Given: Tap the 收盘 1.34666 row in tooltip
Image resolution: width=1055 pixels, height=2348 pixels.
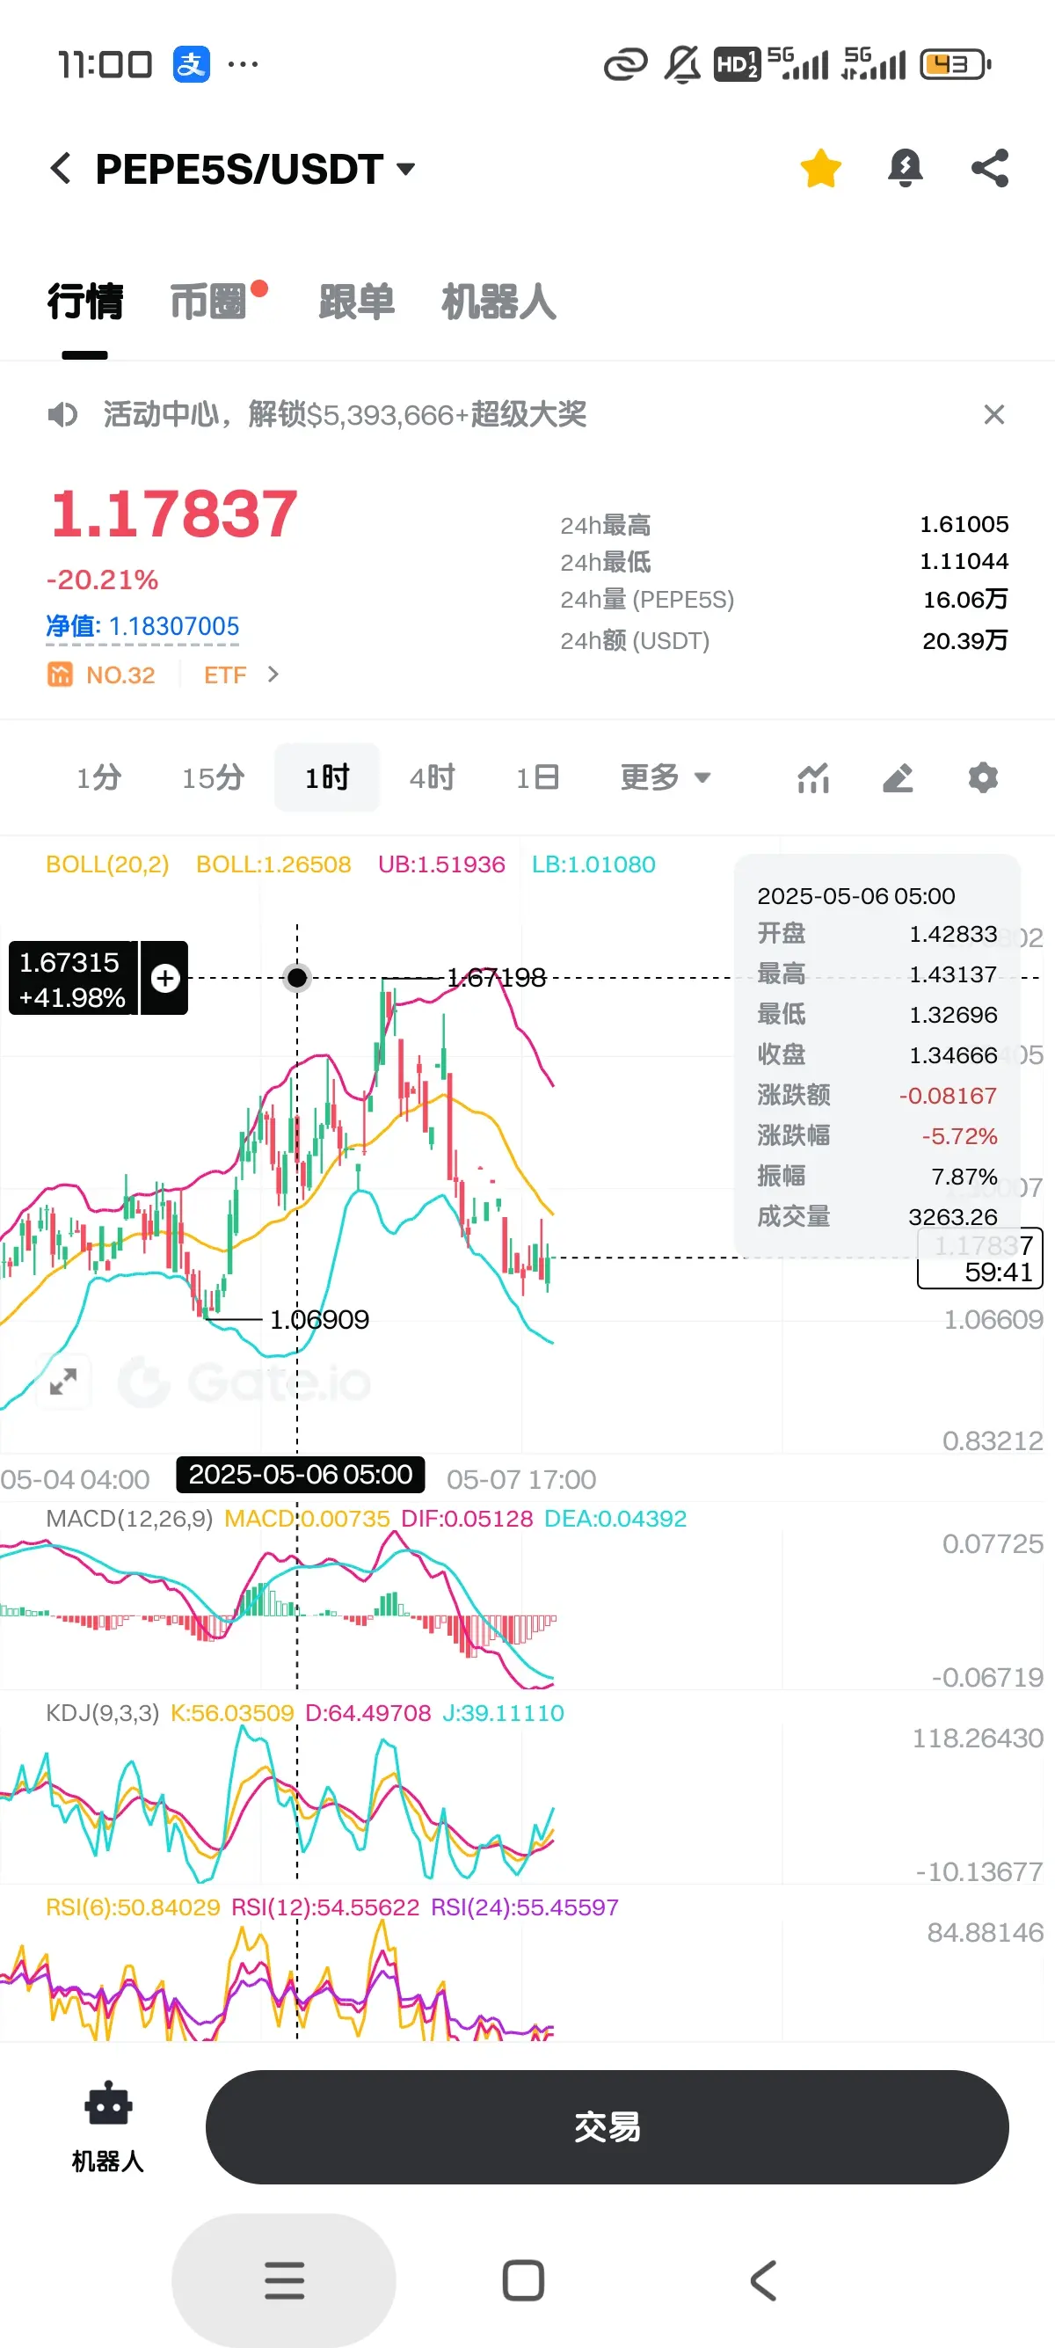Looking at the screenshot, I should [877, 1054].
